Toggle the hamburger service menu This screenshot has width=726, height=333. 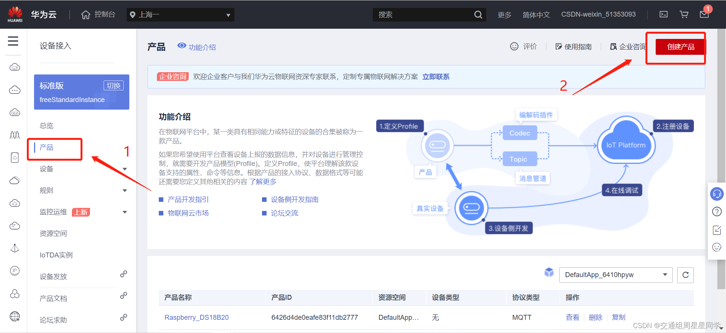click(x=13, y=41)
